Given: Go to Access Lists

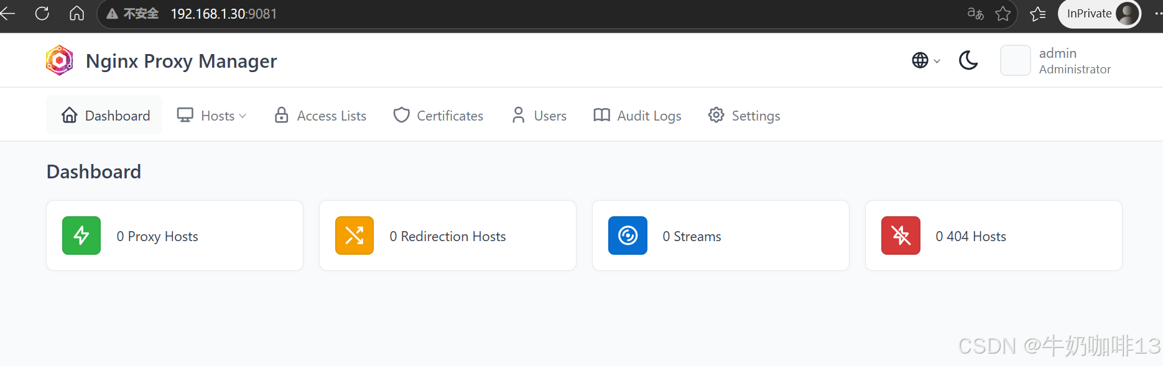Looking at the screenshot, I should (320, 116).
